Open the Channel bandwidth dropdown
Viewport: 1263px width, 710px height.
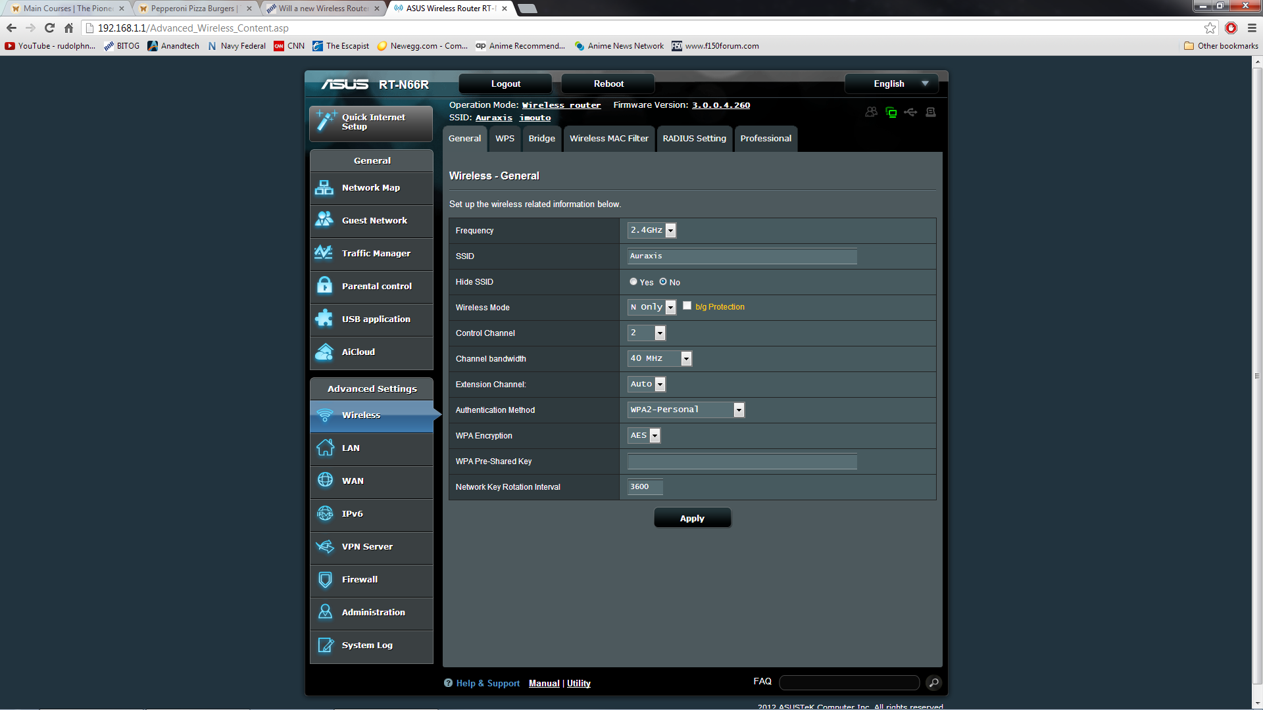[x=660, y=358]
